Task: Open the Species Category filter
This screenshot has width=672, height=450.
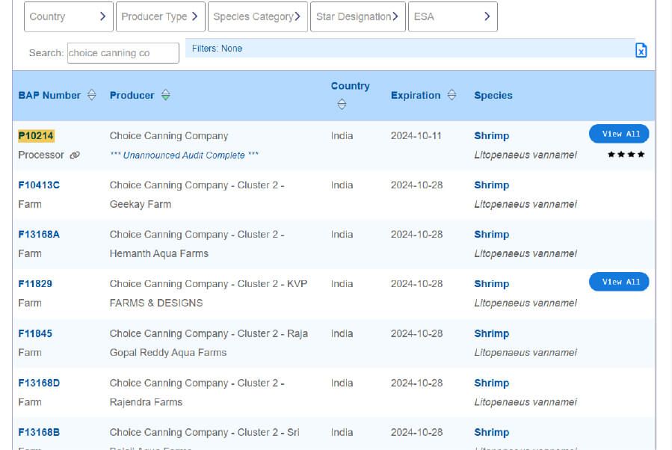Action: 258,16
